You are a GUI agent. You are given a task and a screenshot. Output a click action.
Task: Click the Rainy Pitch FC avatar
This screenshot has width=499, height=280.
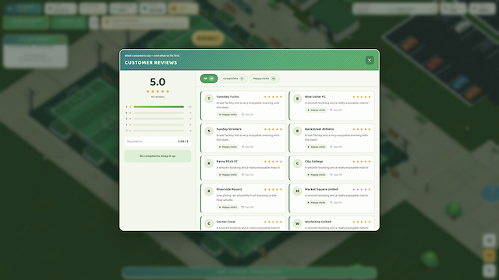(x=209, y=163)
